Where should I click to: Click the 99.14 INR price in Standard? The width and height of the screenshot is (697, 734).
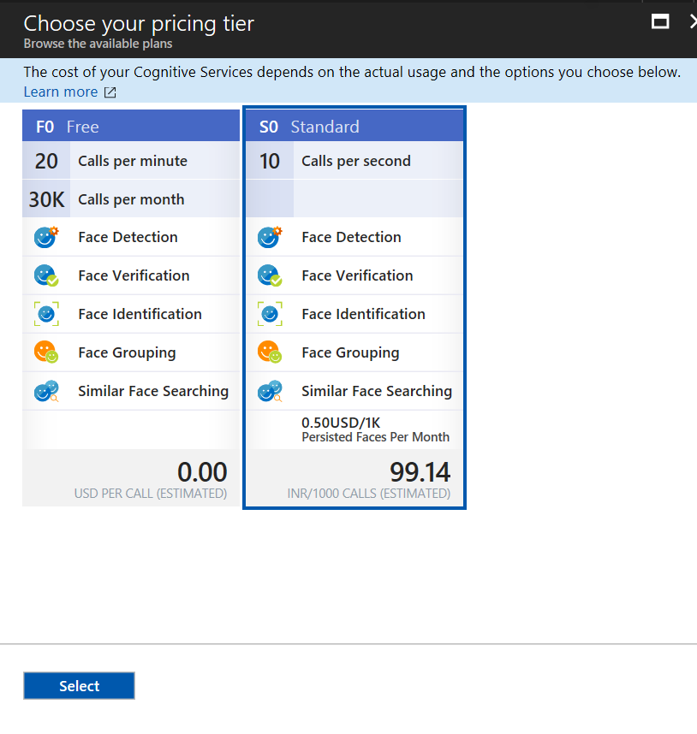tap(420, 472)
